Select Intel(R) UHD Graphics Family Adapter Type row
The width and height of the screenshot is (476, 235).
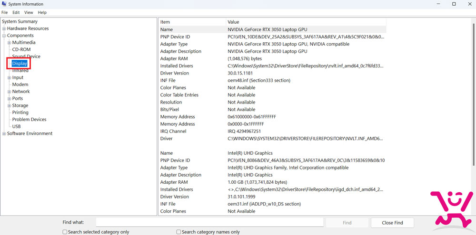273,168
